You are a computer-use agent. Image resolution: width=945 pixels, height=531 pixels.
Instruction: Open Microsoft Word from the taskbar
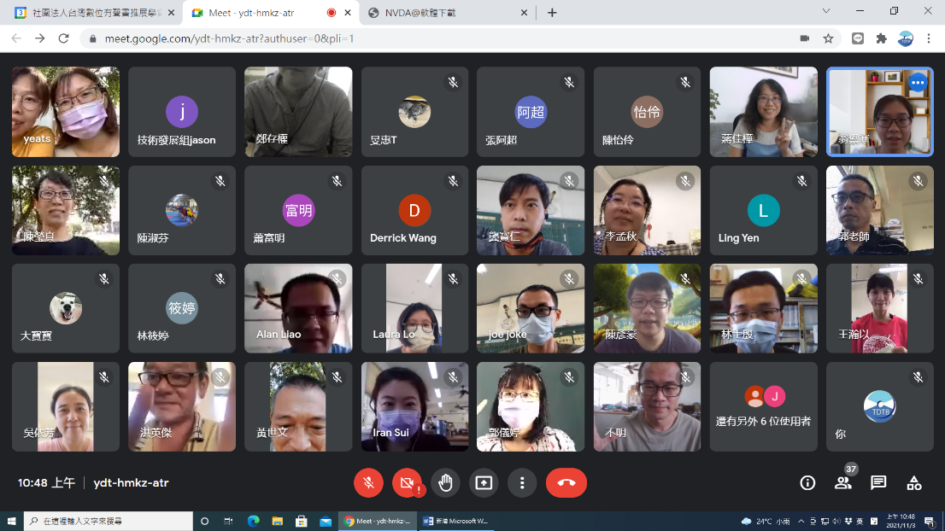point(456,521)
